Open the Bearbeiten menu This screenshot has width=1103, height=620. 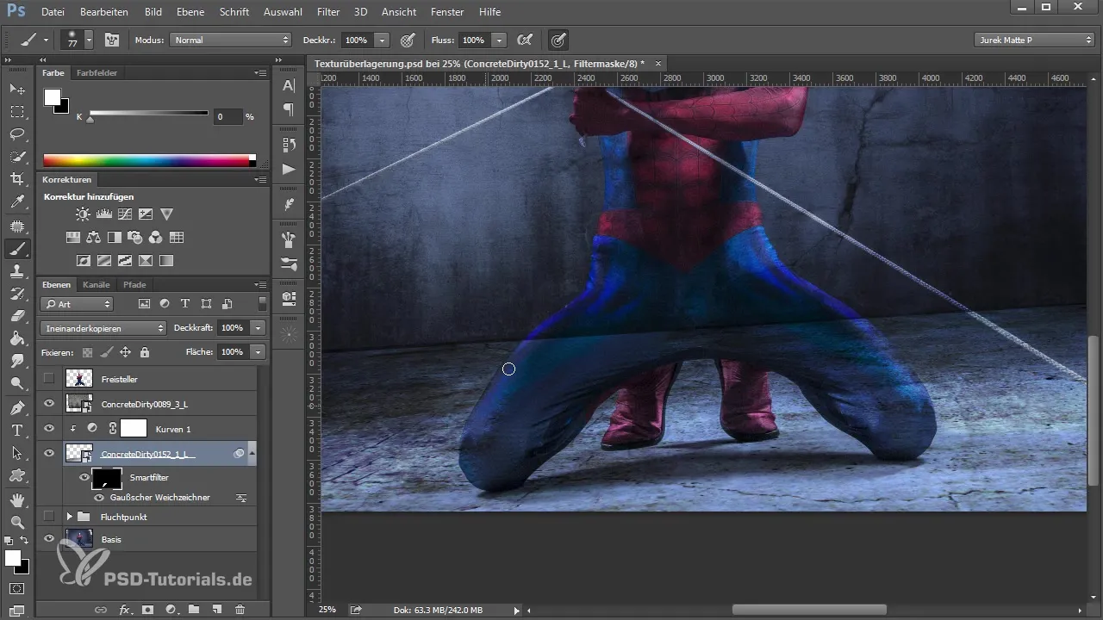click(x=103, y=12)
